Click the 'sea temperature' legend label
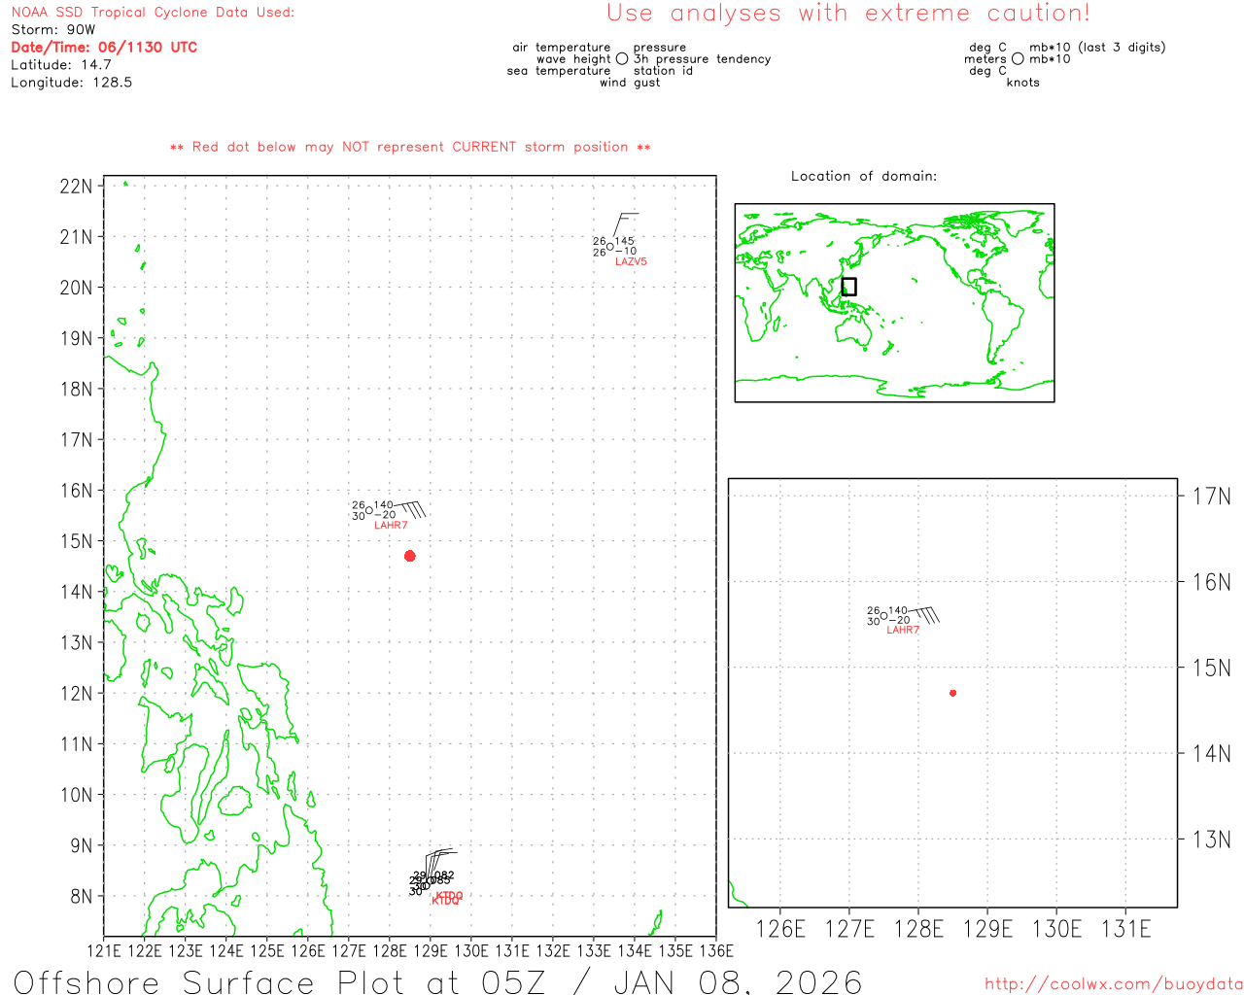The width and height of the screenshot is (1244, 995). [x=559, y=71]
